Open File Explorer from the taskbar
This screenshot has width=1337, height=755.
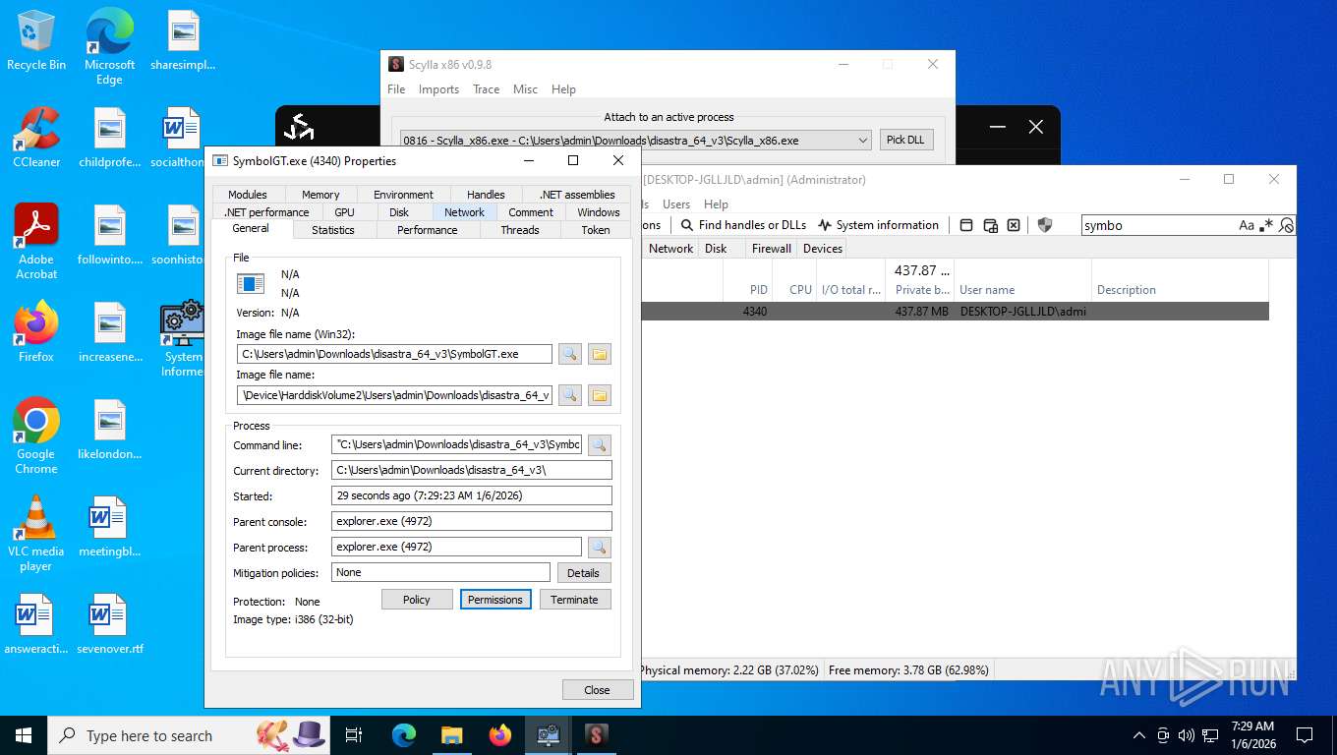451,735
